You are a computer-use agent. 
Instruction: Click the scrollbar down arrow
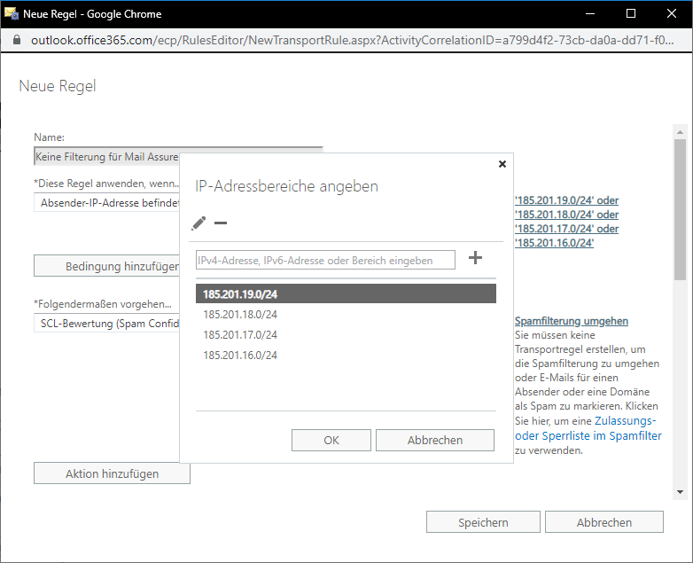click(680, 492)
